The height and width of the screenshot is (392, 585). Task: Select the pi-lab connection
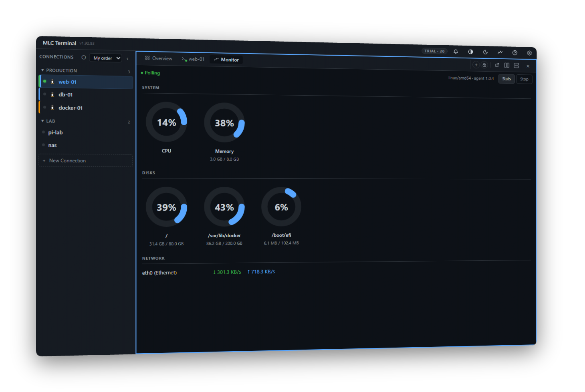[x=86, y=132]
